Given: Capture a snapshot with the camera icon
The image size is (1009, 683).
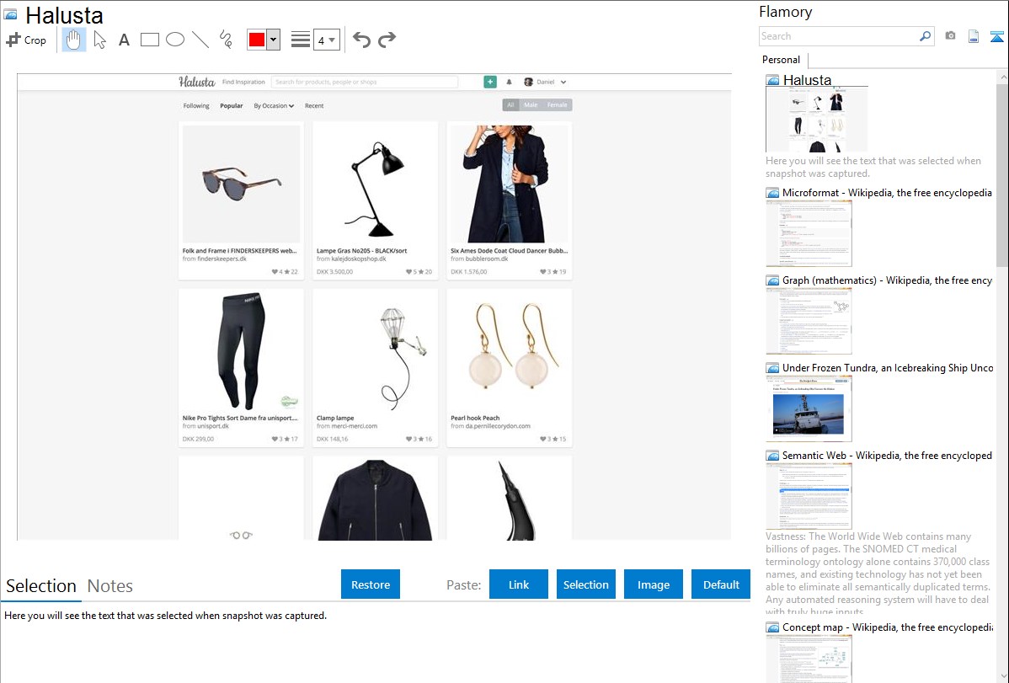Looking at the screenshot, I should [950, 36].
